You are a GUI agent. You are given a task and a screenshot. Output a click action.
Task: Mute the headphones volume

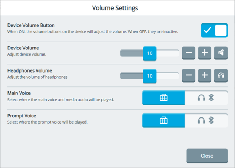pyautogui.click(x=221, y=75)
